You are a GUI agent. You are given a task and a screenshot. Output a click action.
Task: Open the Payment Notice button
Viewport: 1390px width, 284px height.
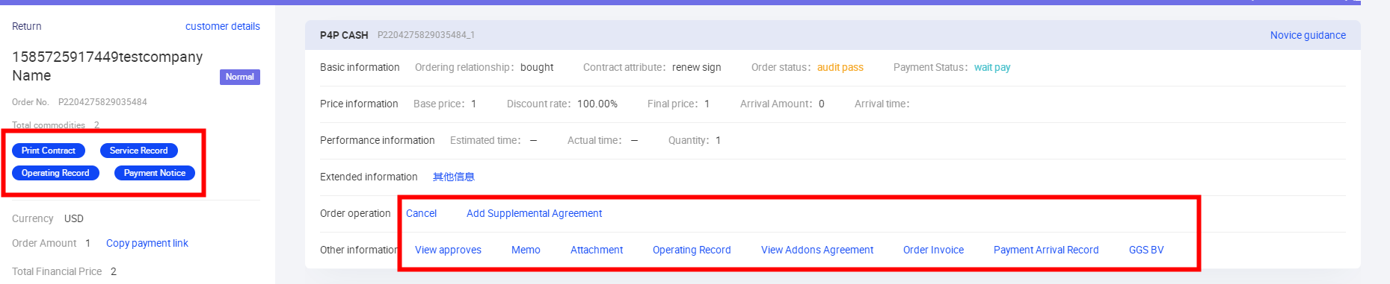[x=155, y=173]
